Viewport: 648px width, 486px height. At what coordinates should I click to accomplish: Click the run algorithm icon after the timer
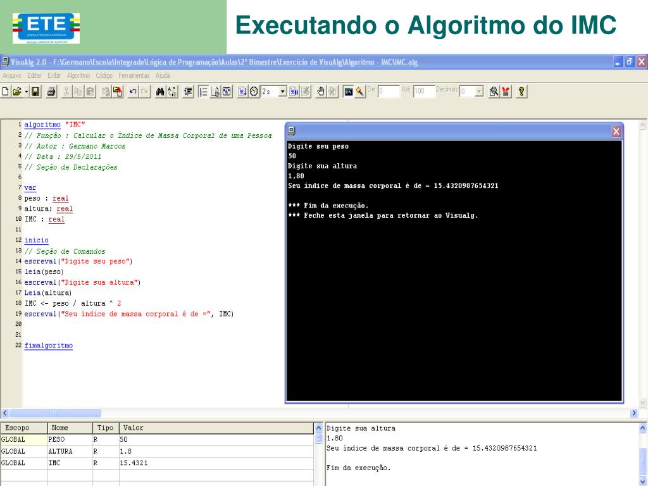tap(294, 91)
